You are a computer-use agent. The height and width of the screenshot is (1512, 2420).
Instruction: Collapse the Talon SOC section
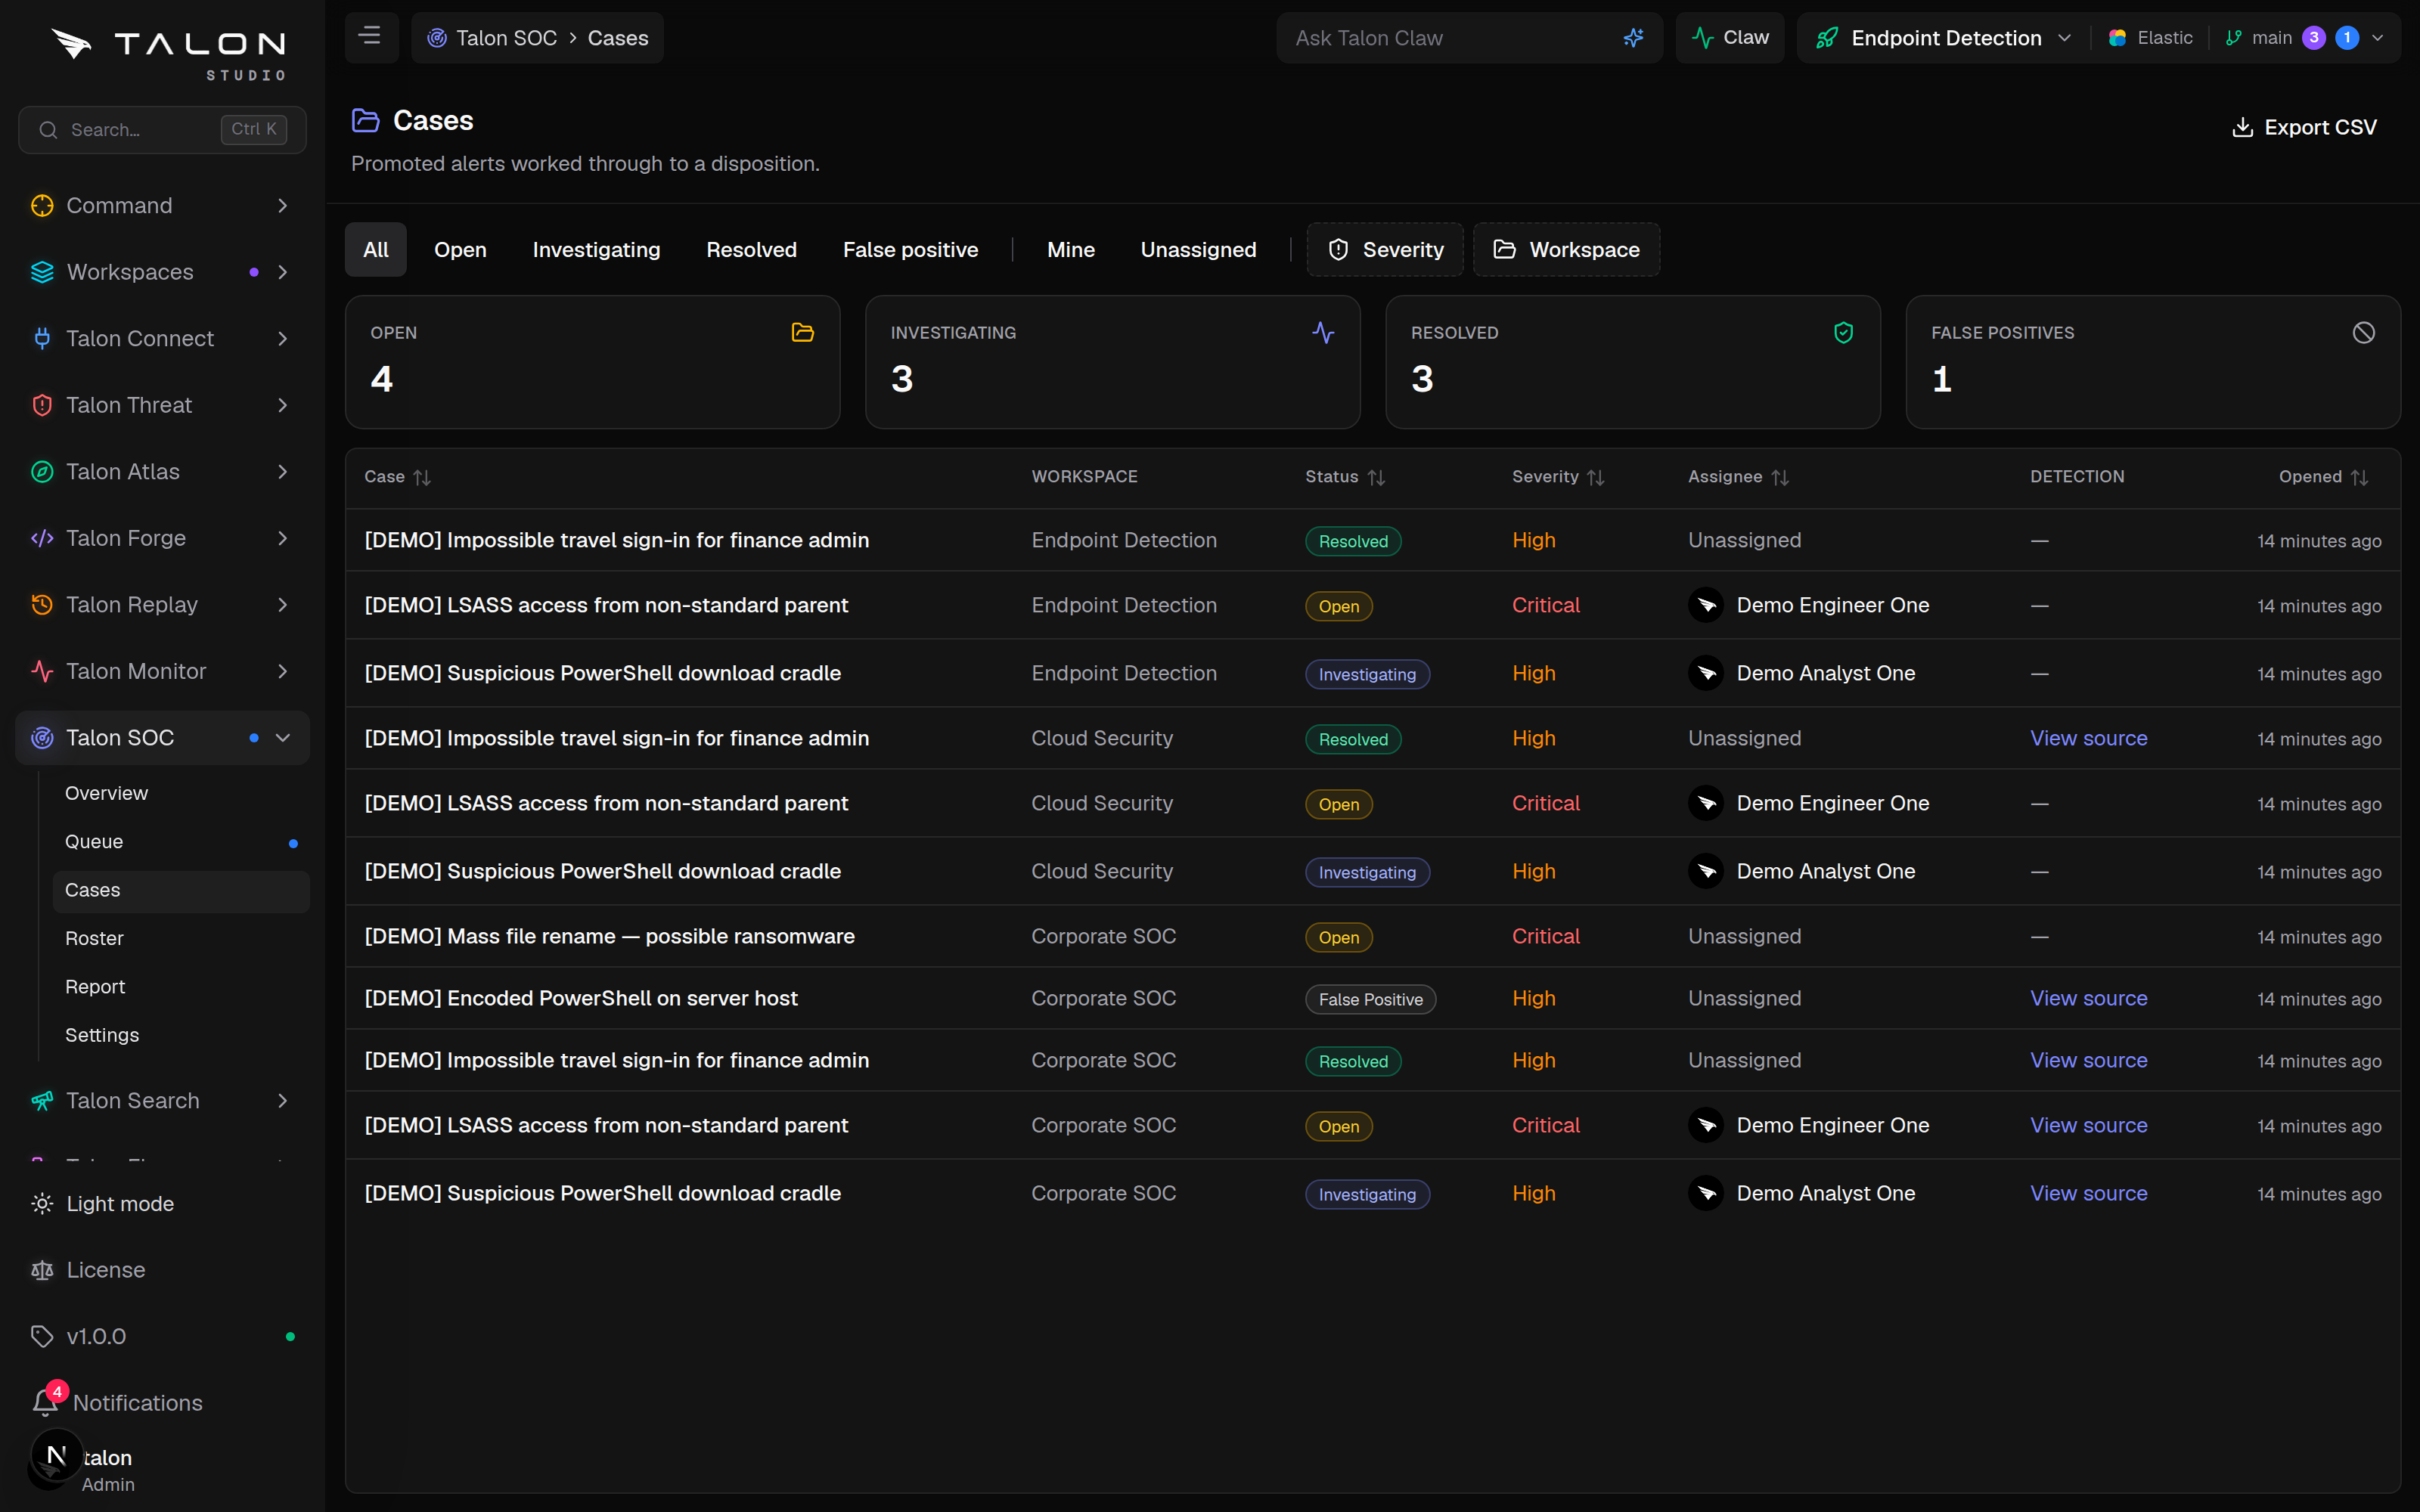click(283, 737)
